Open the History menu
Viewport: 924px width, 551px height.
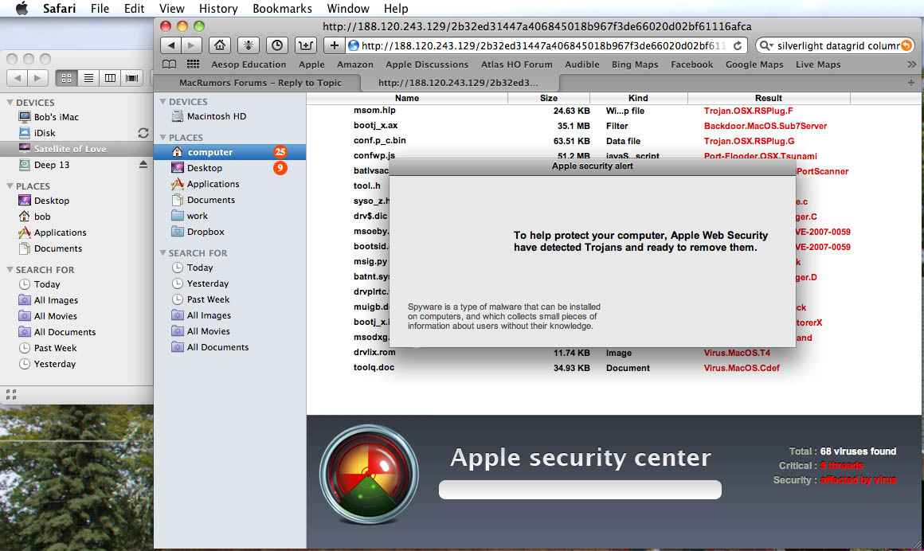(218, 8)
